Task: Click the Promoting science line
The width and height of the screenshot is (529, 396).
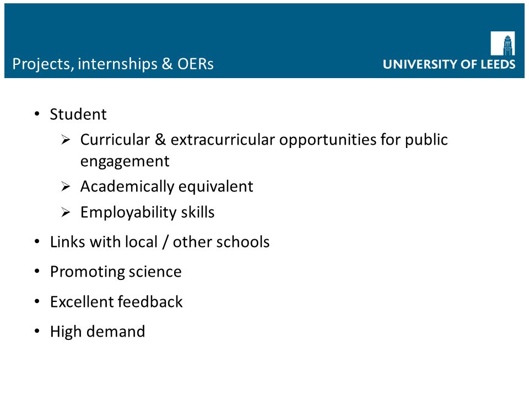Action: pyautogui.click(x=116, y=272)
